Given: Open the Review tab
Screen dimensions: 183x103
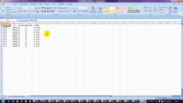Looking at the screenshot, I should (47, 4).
